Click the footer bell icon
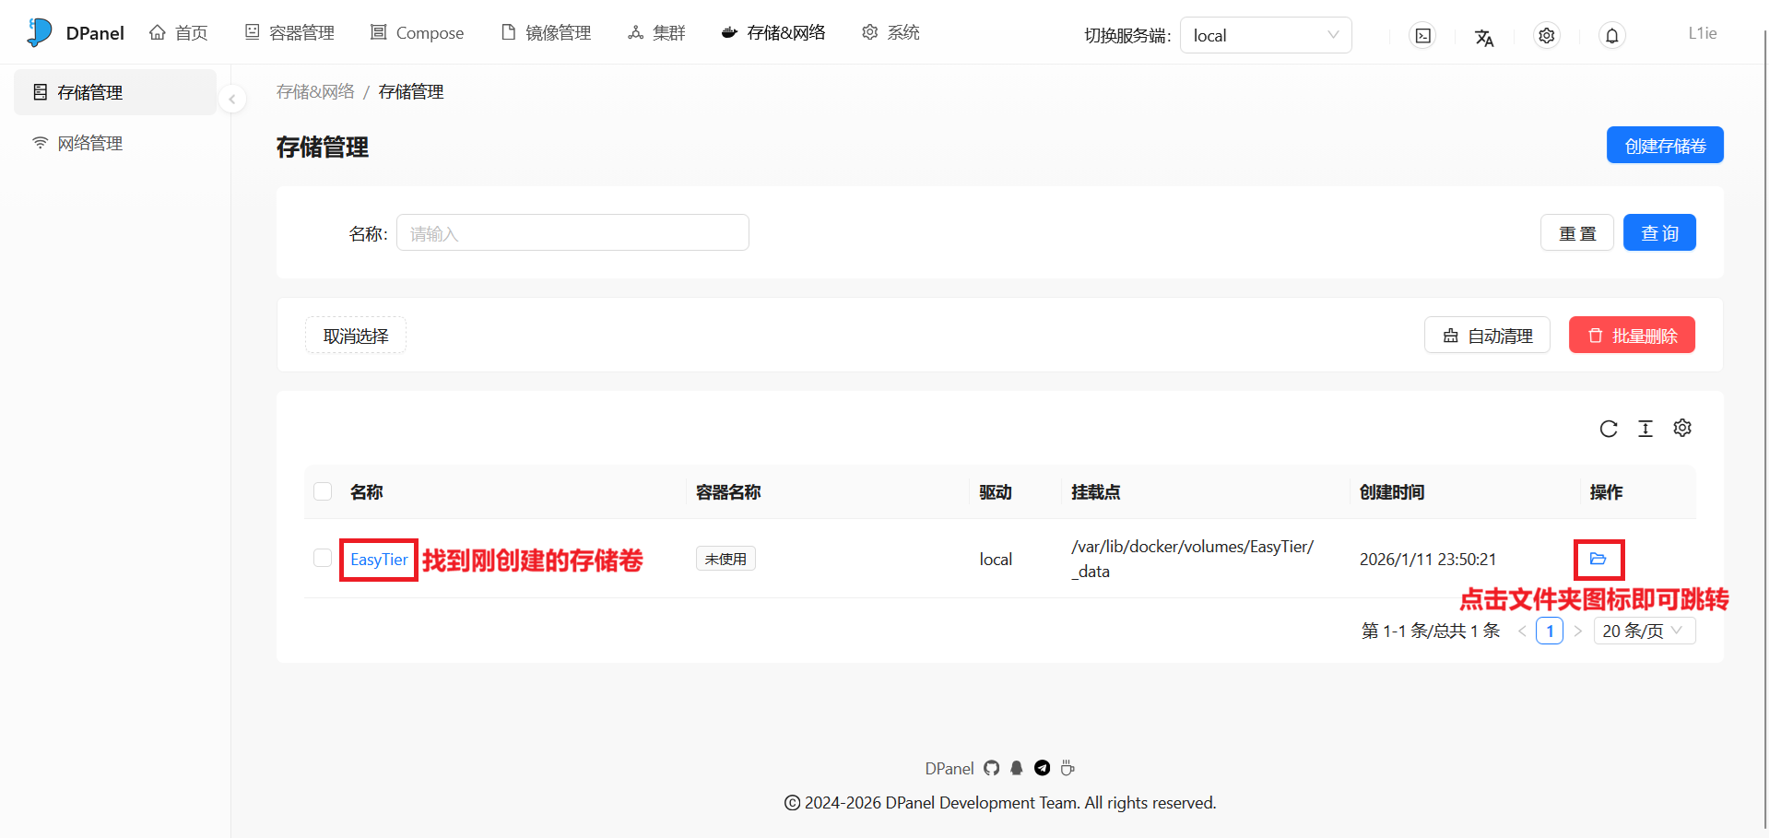 pos(1017,768)
